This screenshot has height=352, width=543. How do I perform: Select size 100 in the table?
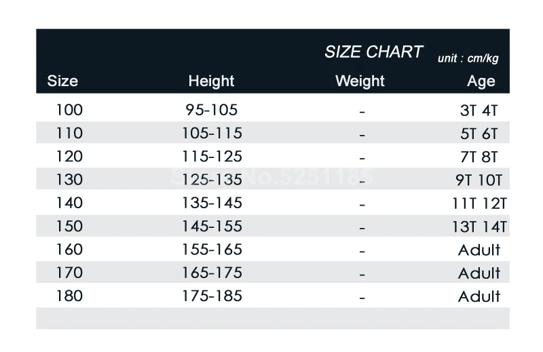tap(69, 110)
